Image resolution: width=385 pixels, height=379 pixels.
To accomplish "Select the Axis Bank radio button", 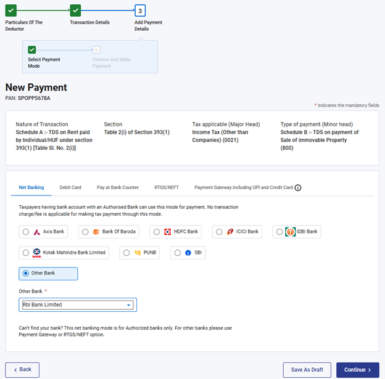I will click(x=25, y=232).
